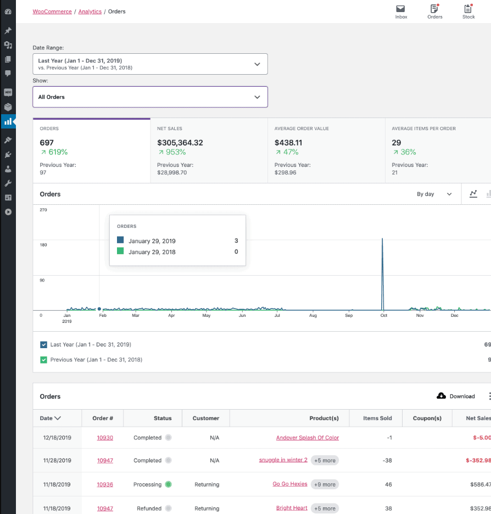Viewport: 491px width, 514px height.
Task: Expand +5 more products for snuggle in winter 2
Action: pos(325,460)
